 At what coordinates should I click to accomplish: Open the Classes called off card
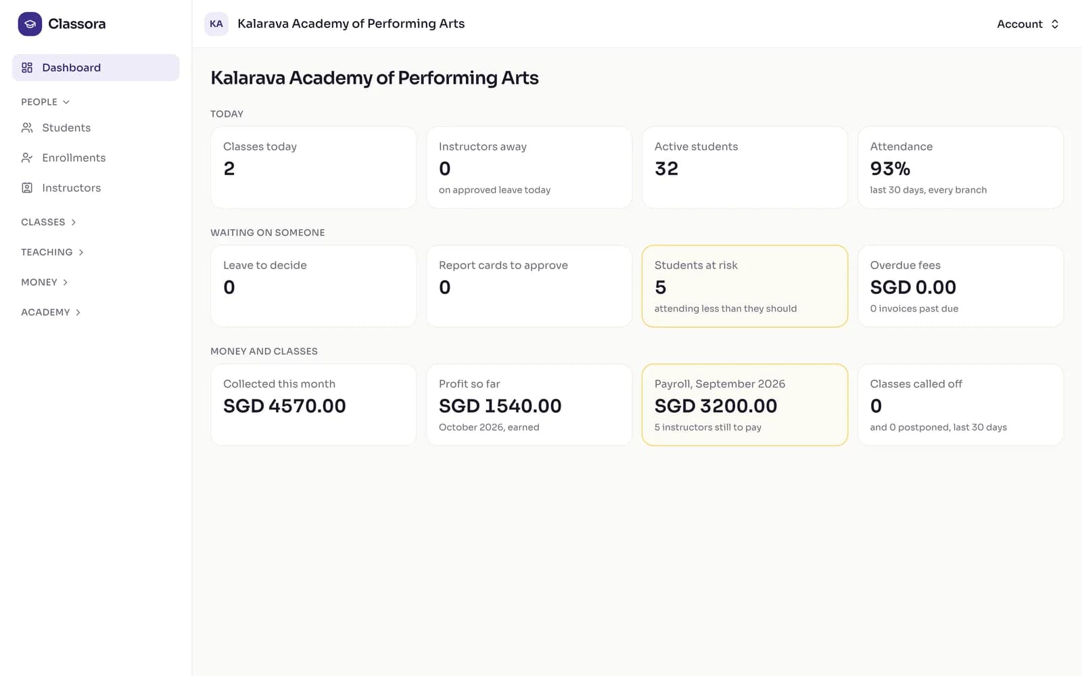[960, 405]
